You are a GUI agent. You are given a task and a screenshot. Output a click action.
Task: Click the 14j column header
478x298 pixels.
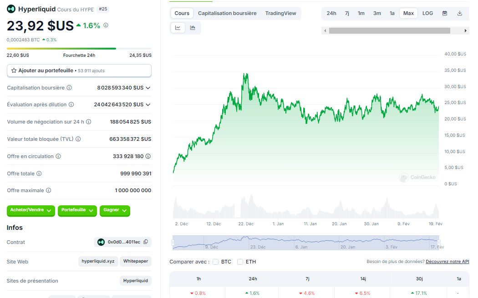coord(363,279)
